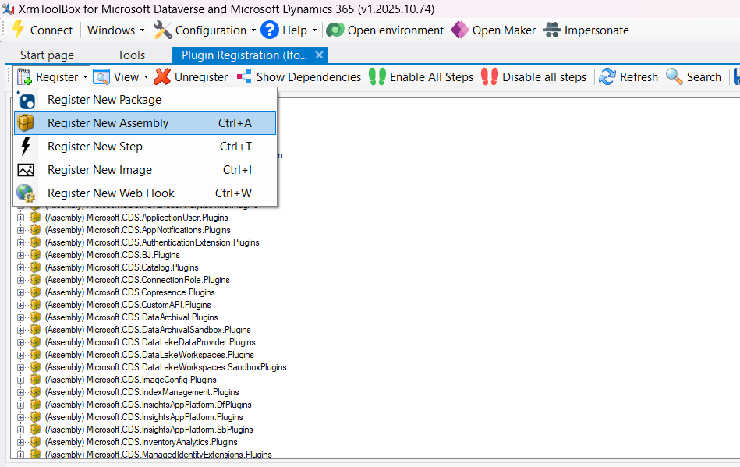This screenshot has height=467, width=740.
Task: Expand the Microsoft.CDS.Catalog.Plugins assembly node
Action: tap(21, 267)
